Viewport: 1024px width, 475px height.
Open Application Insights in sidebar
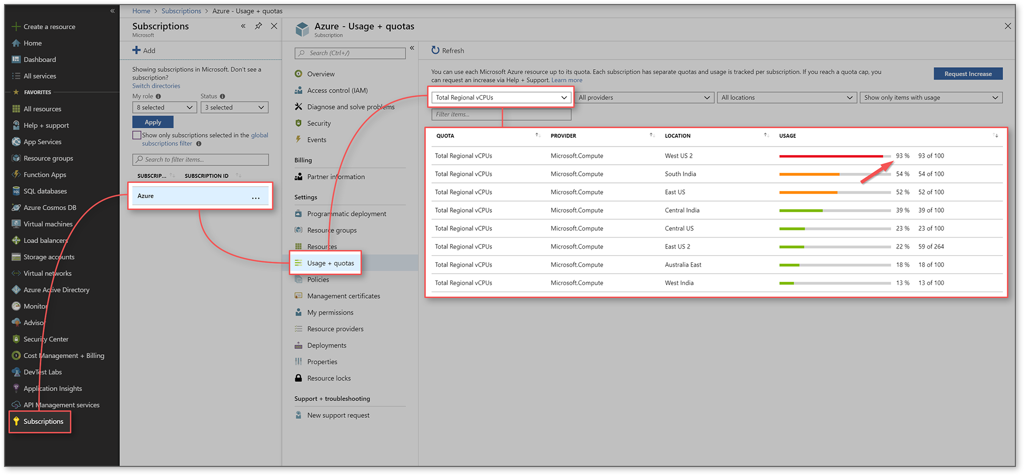[53, 388]
